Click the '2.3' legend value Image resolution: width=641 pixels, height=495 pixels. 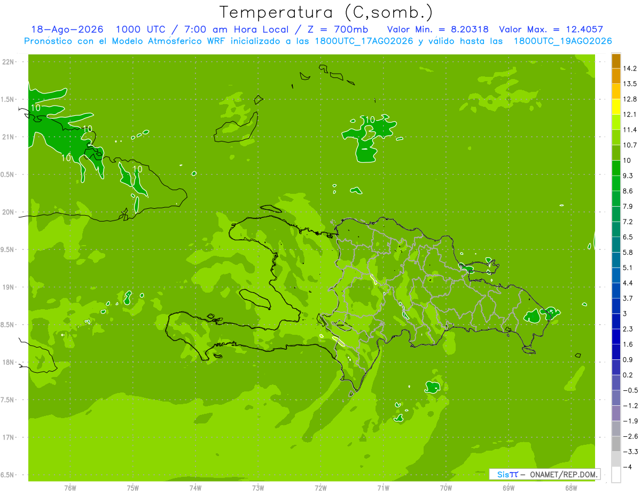(x=628, y=329)
